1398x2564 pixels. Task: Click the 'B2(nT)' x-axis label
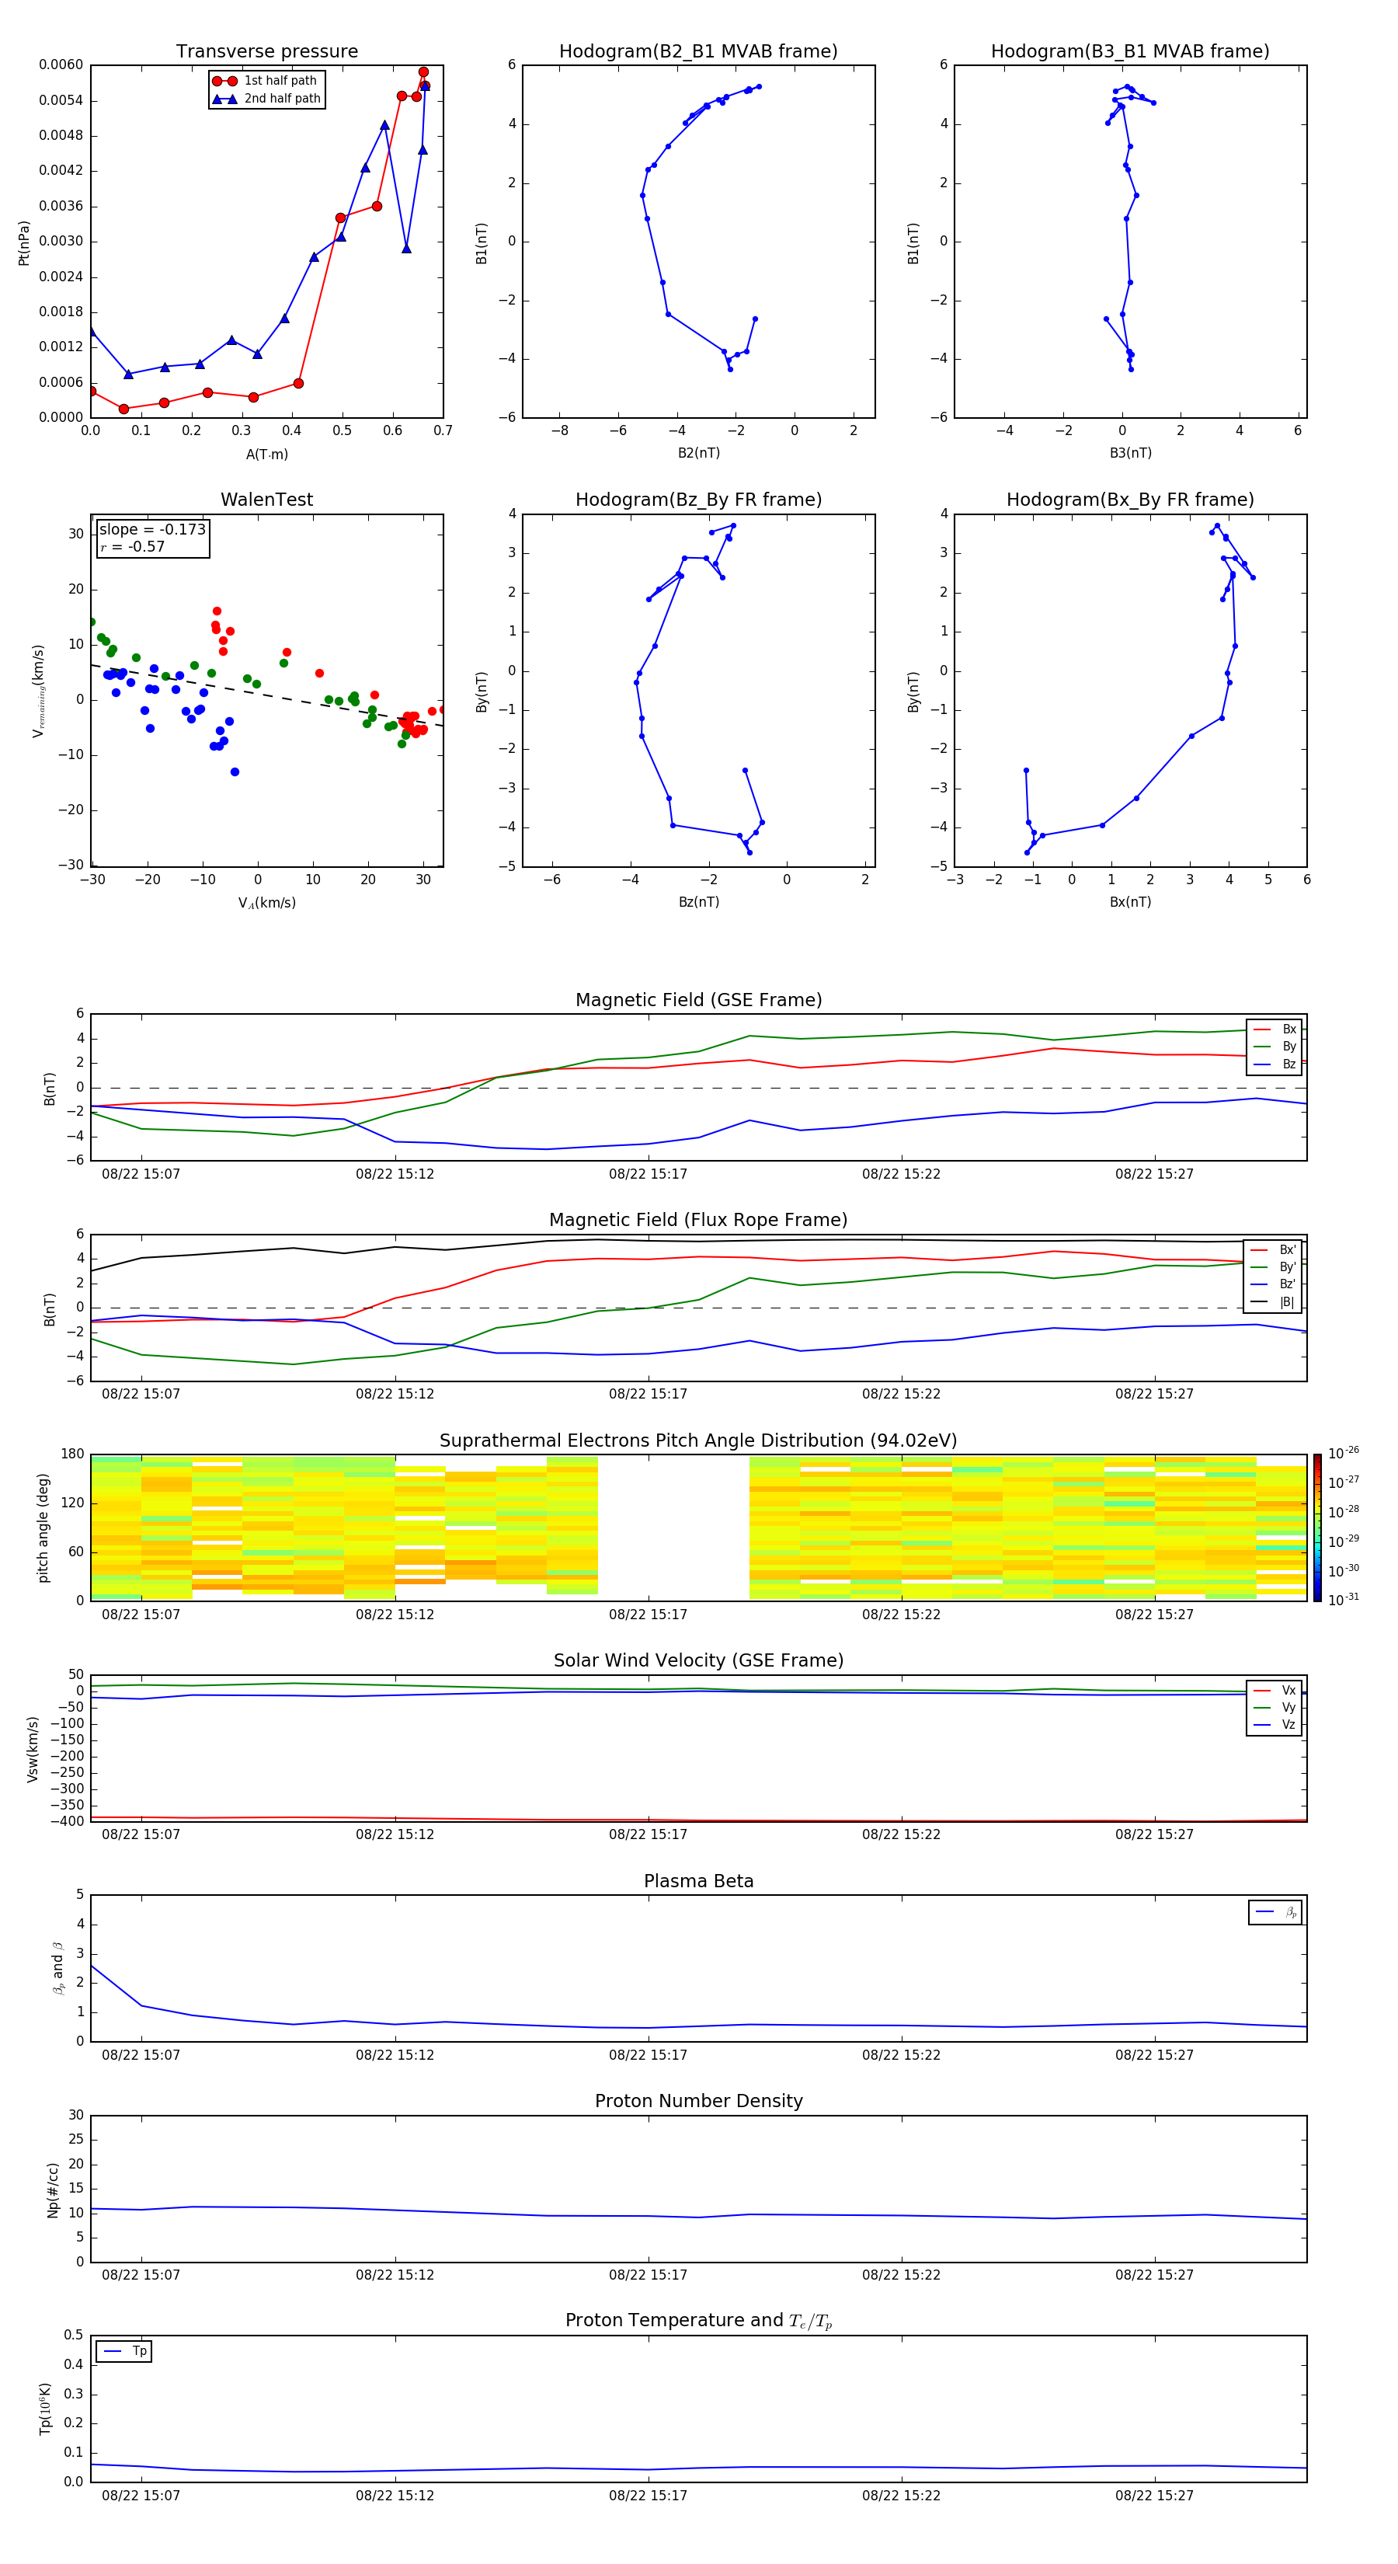pyautogui.click(x=698, y=453)
